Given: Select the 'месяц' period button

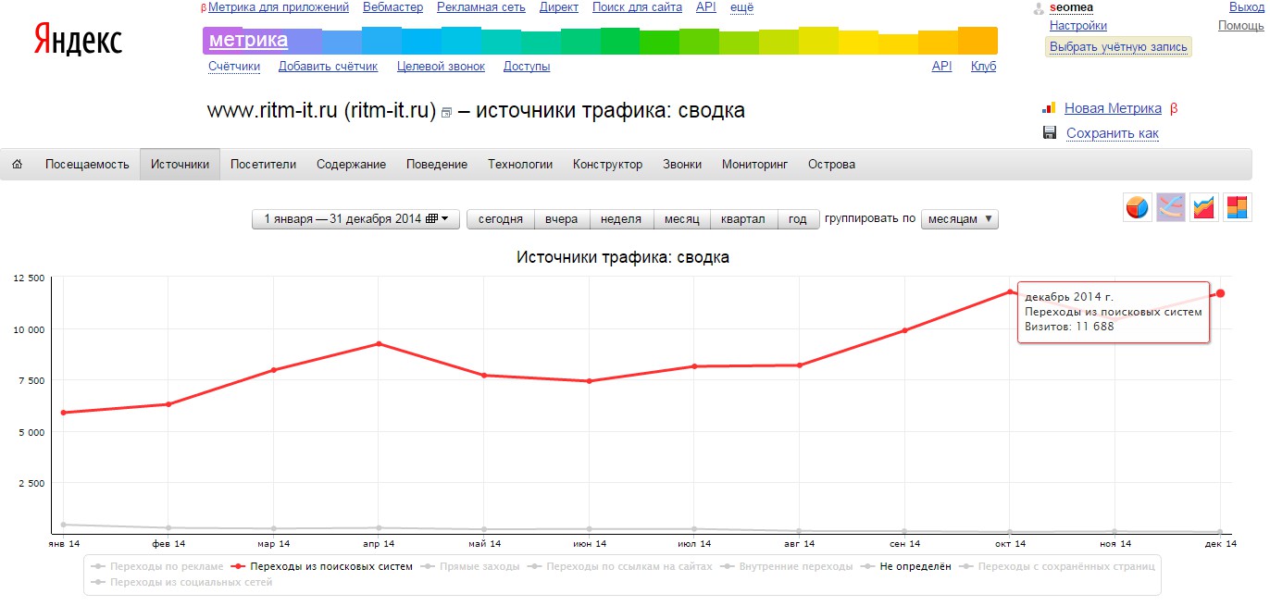Looking at the screenshot, I should click(681, 219).
